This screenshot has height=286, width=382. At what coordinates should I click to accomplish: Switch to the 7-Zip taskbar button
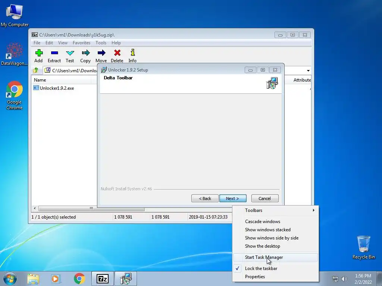point(103,279)
